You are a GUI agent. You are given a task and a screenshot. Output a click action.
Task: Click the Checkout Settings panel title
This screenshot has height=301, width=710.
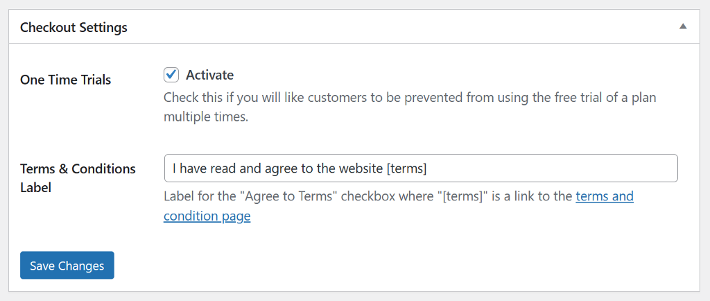click(x=73, y=27)
